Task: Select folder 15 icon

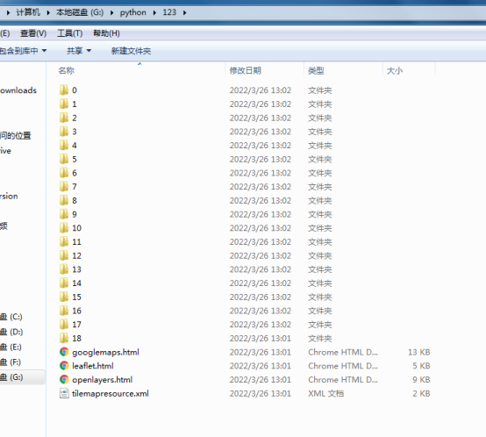Action: [64, 297]
